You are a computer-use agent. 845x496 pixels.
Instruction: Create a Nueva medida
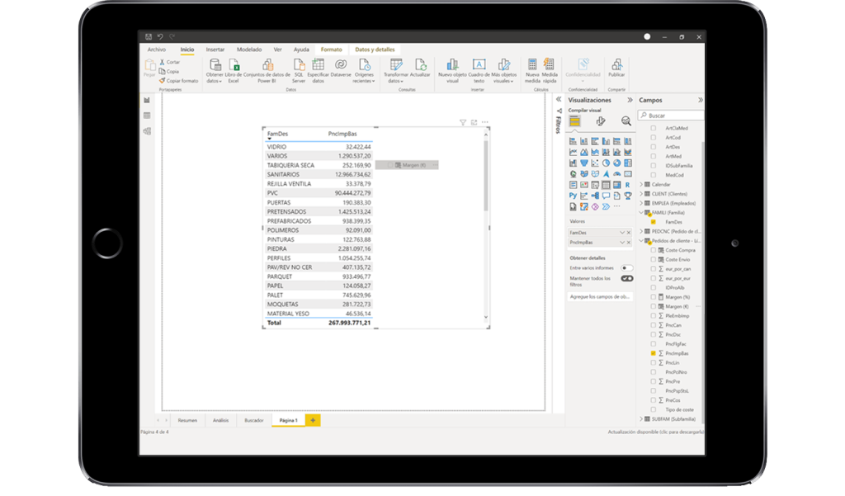click(532, 67)
